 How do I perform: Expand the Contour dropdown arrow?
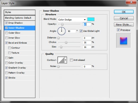pos(66,60)
